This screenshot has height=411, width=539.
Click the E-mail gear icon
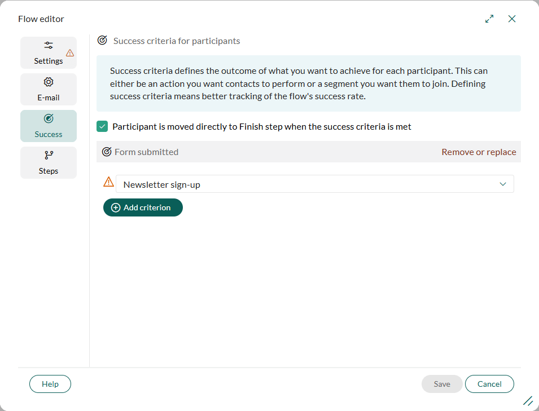(49, 82)
